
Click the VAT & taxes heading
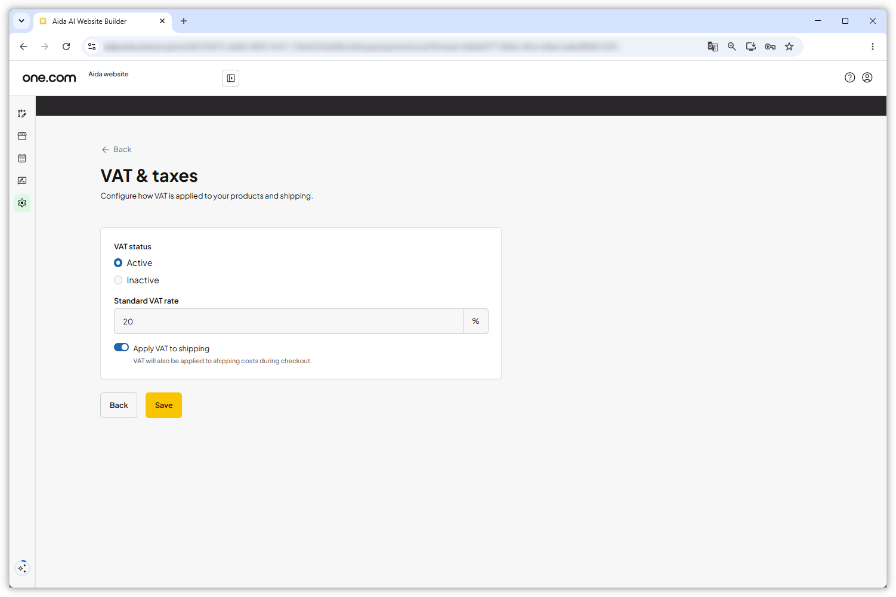[149, 176]
